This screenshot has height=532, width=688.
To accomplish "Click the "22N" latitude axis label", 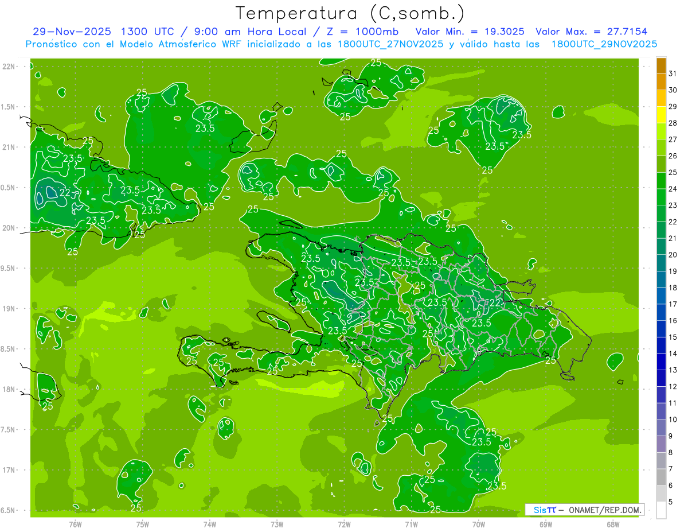I will click(9, 66).
